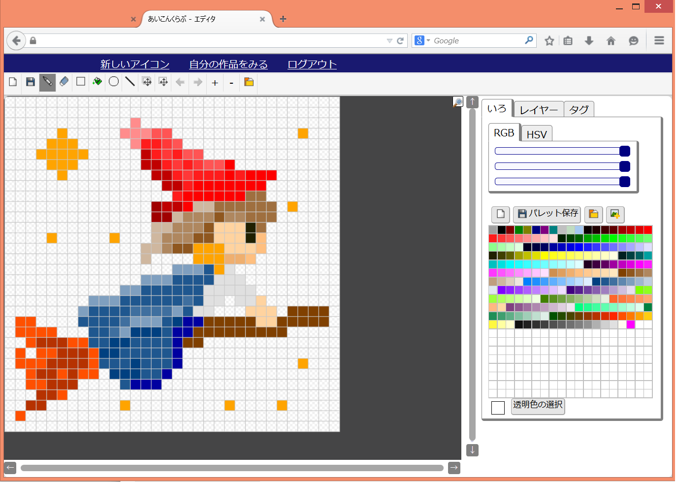Click the blue channel slider handle
The image size is (676, 482).
(625, 182)
